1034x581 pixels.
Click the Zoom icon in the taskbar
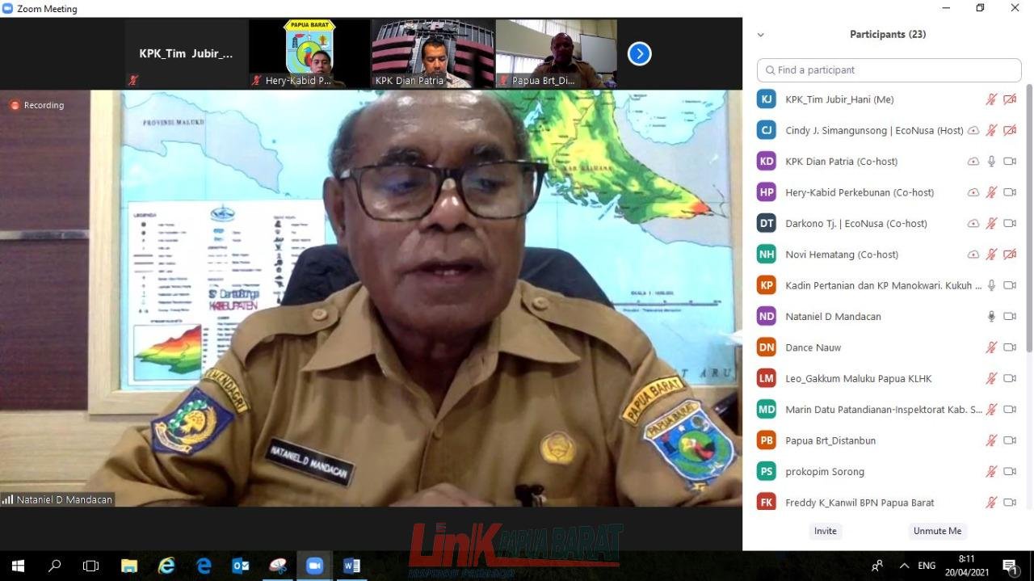(314, 566)
